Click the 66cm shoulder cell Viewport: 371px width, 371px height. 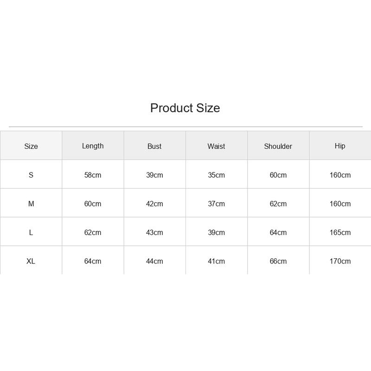pyautogui.click(x=278, y=261)
